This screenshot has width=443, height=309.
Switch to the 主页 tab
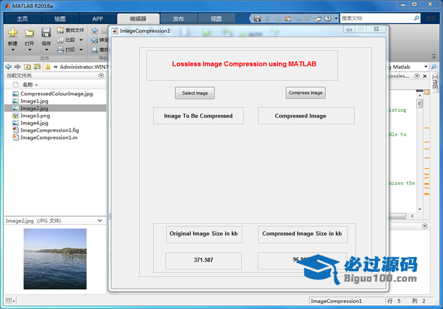22,19
